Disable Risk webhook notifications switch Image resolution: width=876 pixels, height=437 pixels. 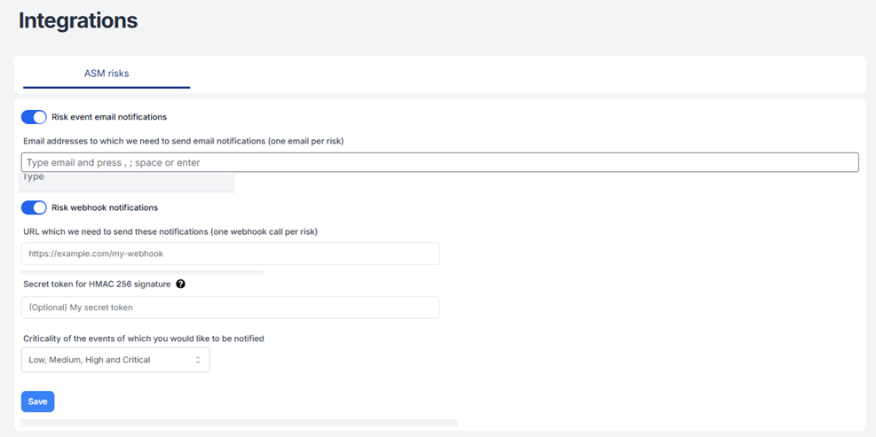[34, 207]
